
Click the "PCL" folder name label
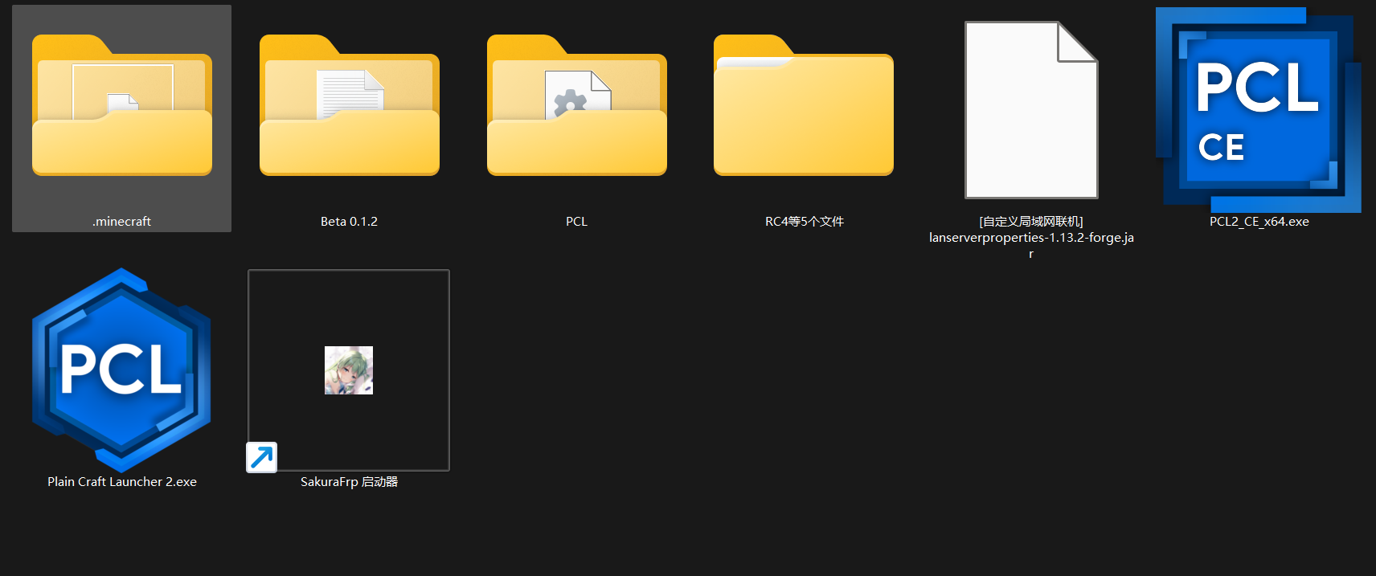pyautogui.click(x=576, y=222)
